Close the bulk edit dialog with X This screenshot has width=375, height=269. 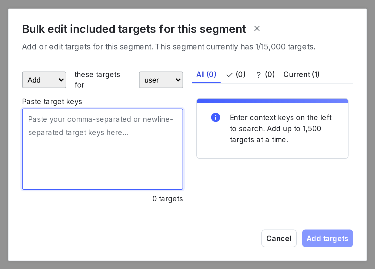(257, 28)
